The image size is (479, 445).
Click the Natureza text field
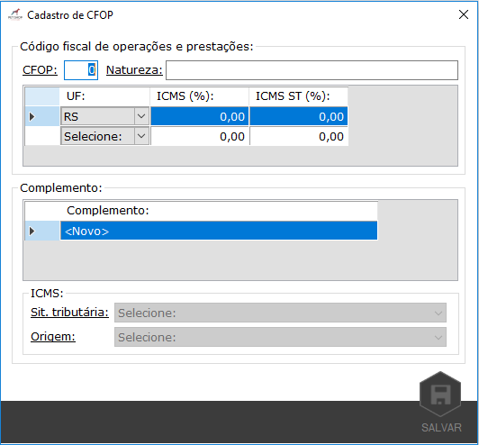(312, 70)
